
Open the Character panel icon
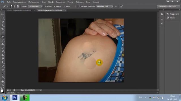click(x=162, y=19)
